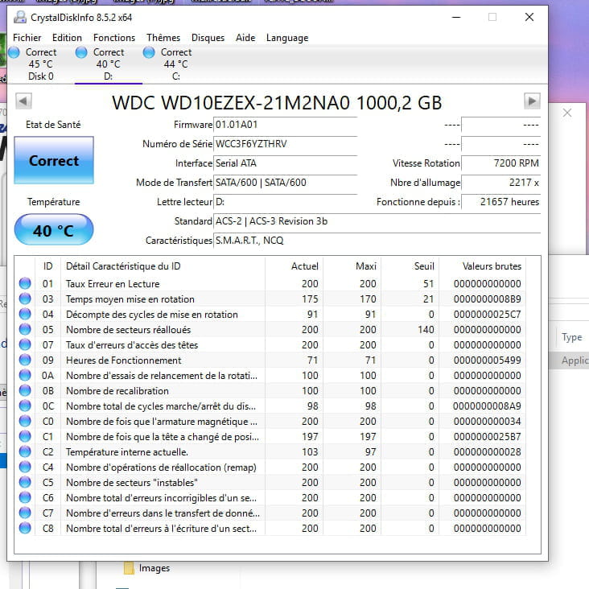
Task: Click status orb for attribute C1
Action: 25,436
